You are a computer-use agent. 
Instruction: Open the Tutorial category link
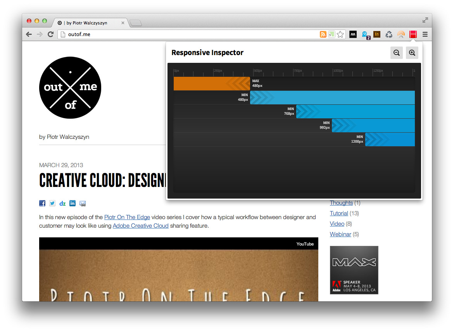coord(339,213)
